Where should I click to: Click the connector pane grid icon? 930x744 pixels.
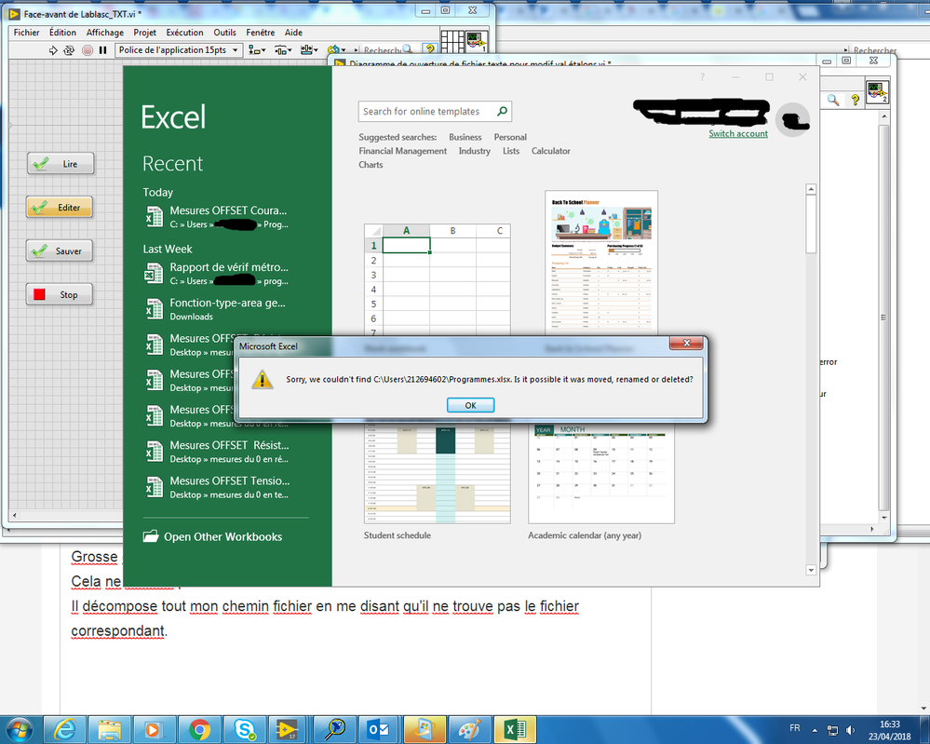452,42
